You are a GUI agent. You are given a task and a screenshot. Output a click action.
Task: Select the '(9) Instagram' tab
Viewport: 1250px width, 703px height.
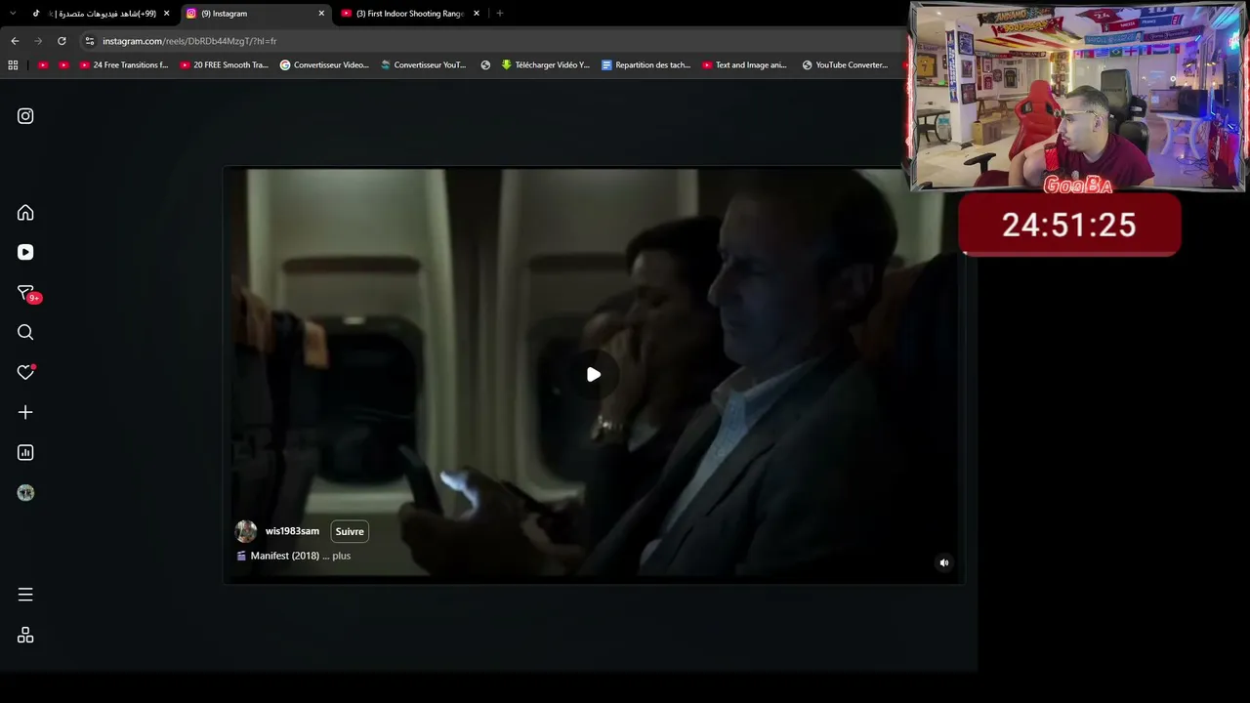point(256,14)
